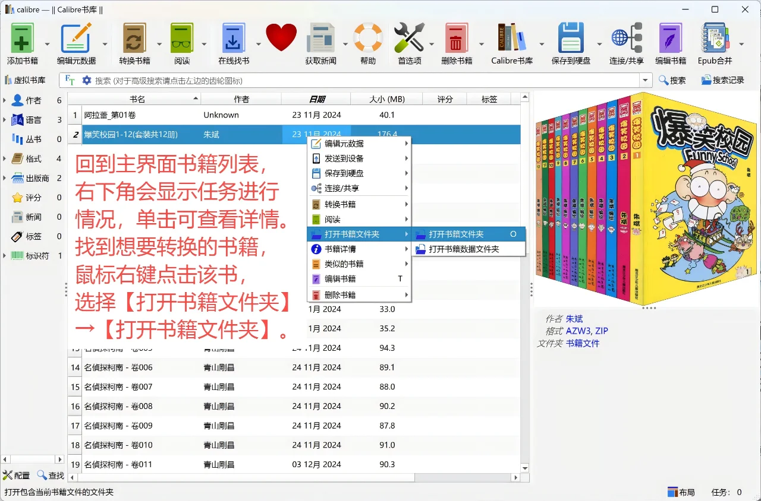Choose Edit book (编辑书籍) context item
The image size is (761, 501).
click(x=359, y=279)
